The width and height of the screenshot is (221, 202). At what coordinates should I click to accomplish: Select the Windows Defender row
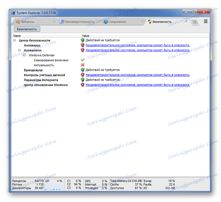(110, 55)
